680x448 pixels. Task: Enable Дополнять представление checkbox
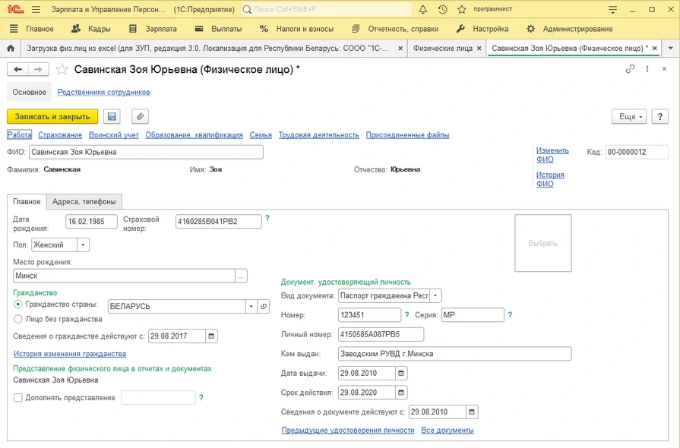[x=18, y=397]
